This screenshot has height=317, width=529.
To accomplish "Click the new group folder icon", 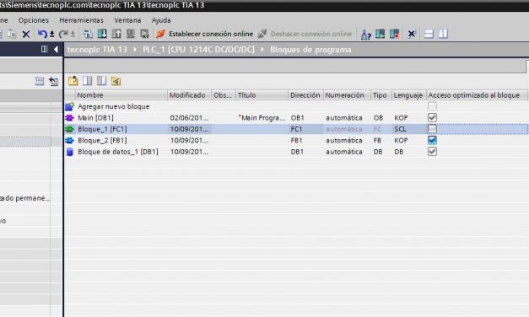I will coord(73,81).
